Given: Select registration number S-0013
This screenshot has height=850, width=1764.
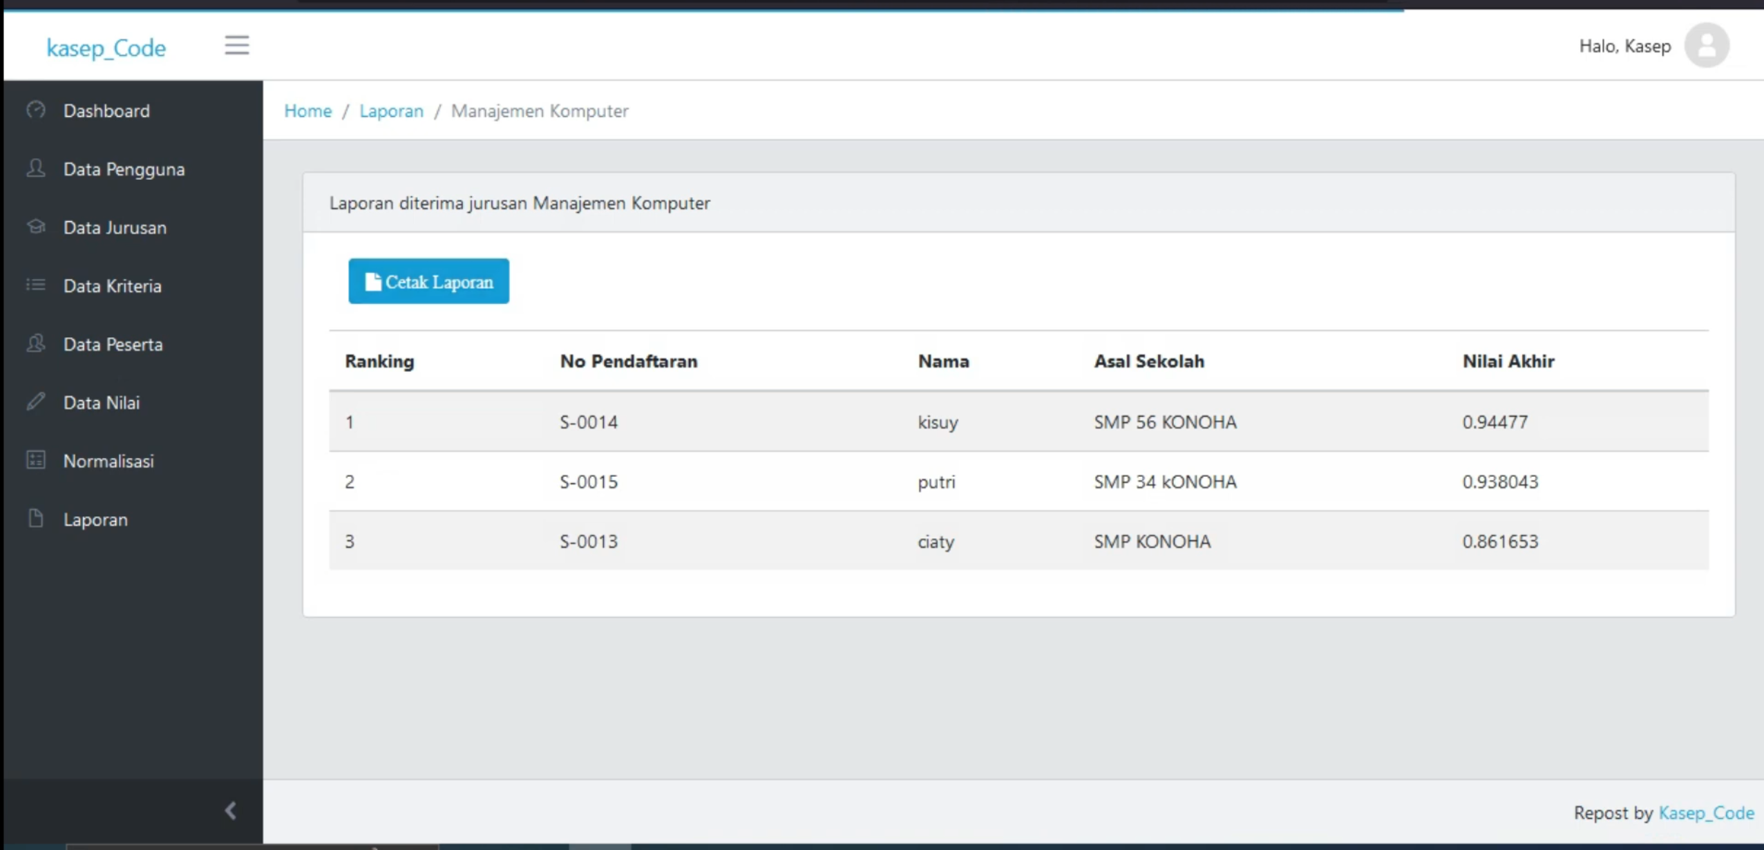Looking at the screenshot, I should point(589,541).
